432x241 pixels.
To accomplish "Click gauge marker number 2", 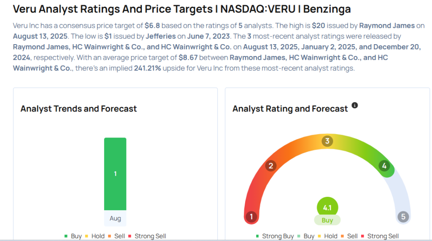I will click(x=270, y=166).
